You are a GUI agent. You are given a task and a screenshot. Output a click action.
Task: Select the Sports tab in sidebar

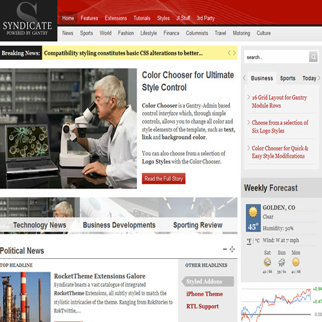point(288,78)
